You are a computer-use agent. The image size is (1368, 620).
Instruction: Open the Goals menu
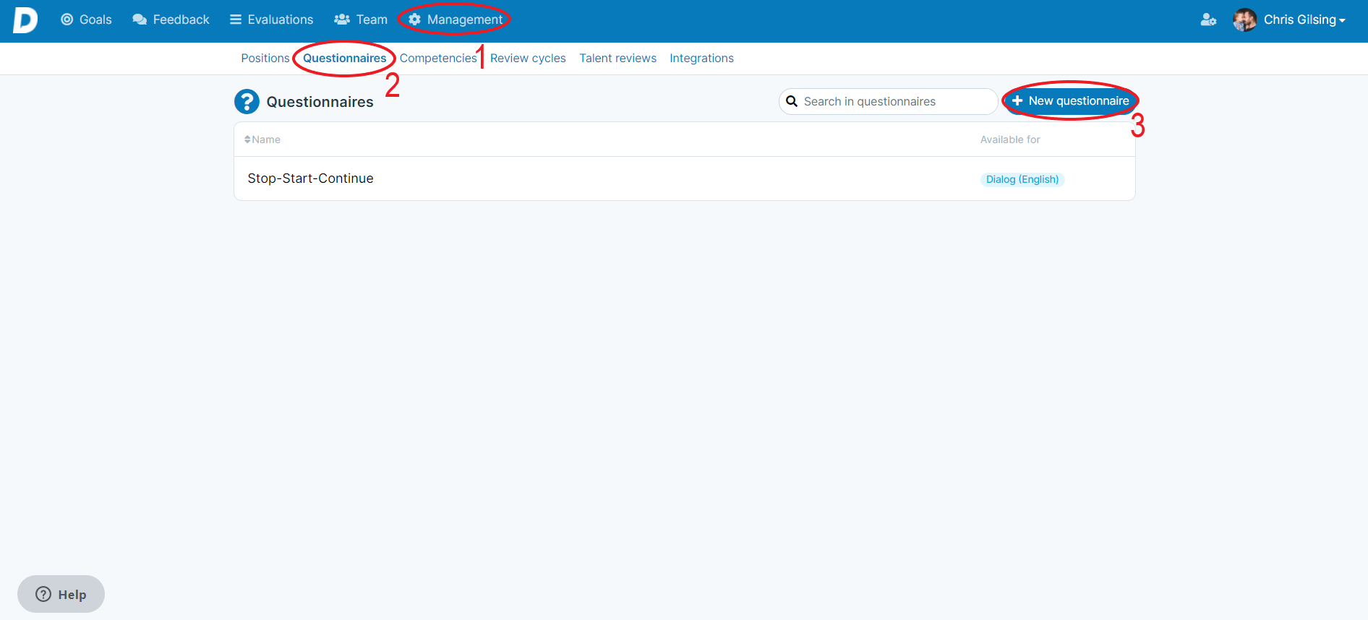(86, 20)
